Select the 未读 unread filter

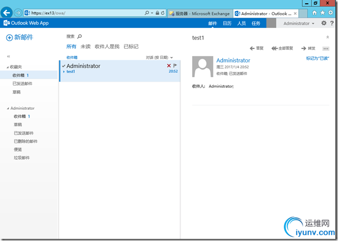(x=86, y=46)
